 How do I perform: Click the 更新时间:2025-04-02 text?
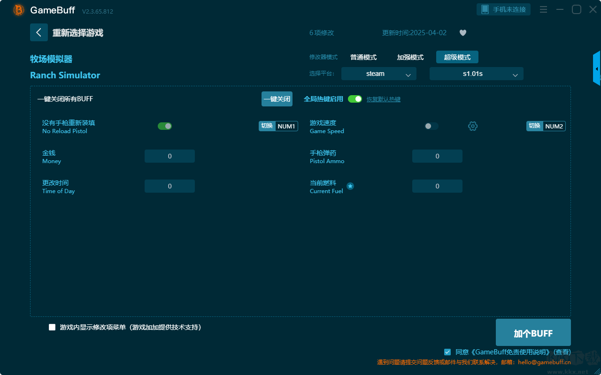tap(415, 33)
